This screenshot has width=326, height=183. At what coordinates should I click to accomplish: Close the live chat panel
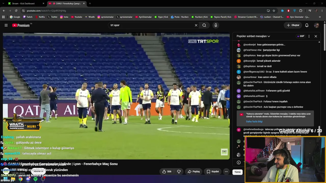(316, 36)
